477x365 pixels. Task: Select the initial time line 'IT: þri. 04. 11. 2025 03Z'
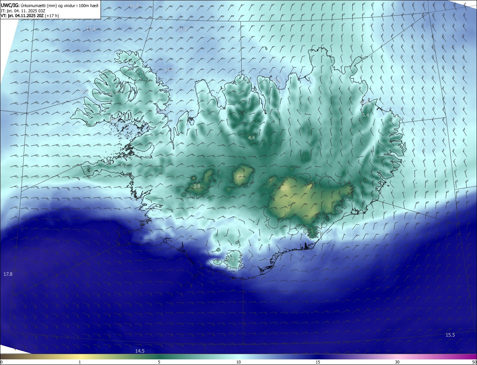[24, 11]
